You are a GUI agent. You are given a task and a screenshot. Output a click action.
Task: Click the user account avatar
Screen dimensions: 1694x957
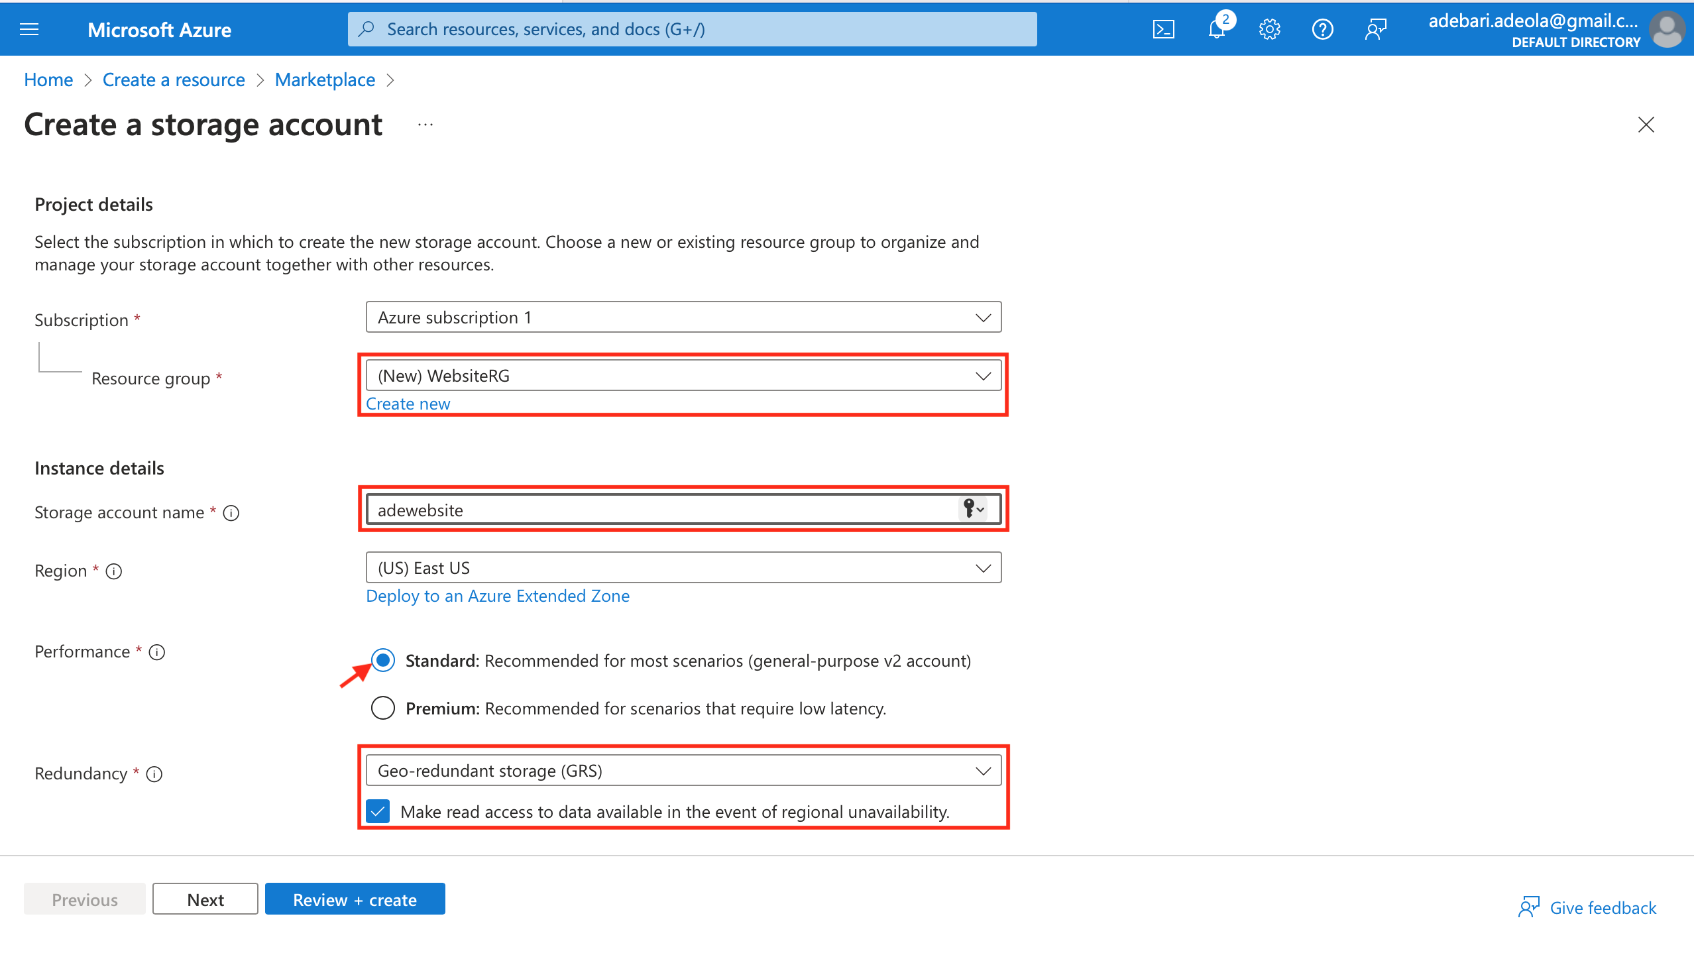(1667, 29)
